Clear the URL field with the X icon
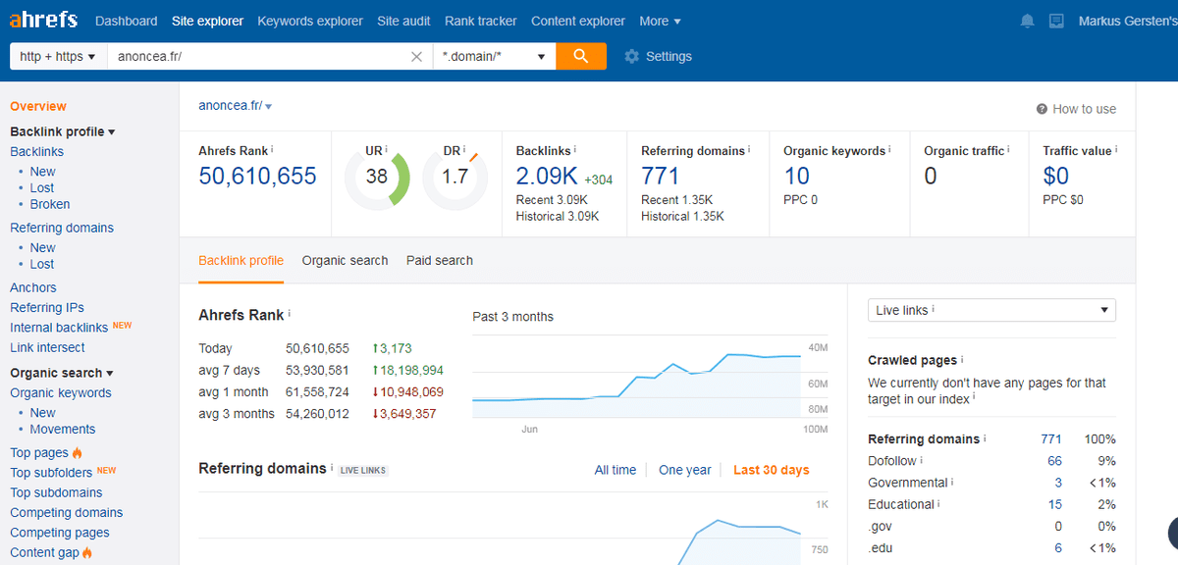Screen dimensions: 1178x565 point(417,57)
